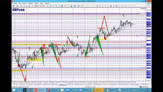Open the Сервис menu
This screenshot has width=163, height=92.
click(x=37, y=3)
